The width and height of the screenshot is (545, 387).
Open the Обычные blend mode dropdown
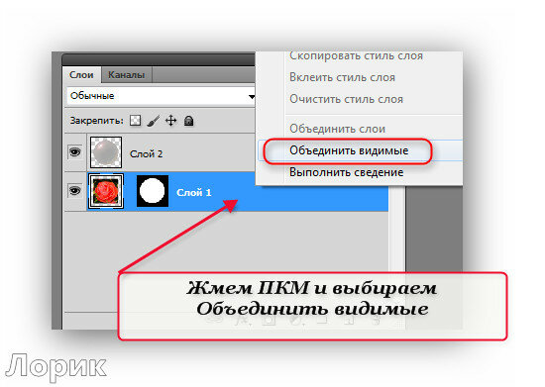[161, 96]
